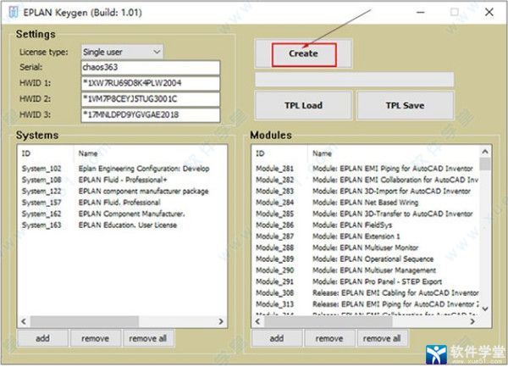Click Systems horizontal scrollbar left arrow
508x367 pixels.
pyautogui.click(x=24, y=321)
